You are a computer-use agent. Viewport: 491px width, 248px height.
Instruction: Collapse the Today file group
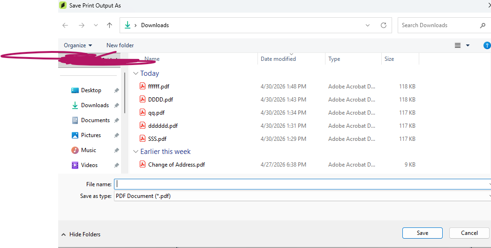pyautogui.click(x=136, y=73)
